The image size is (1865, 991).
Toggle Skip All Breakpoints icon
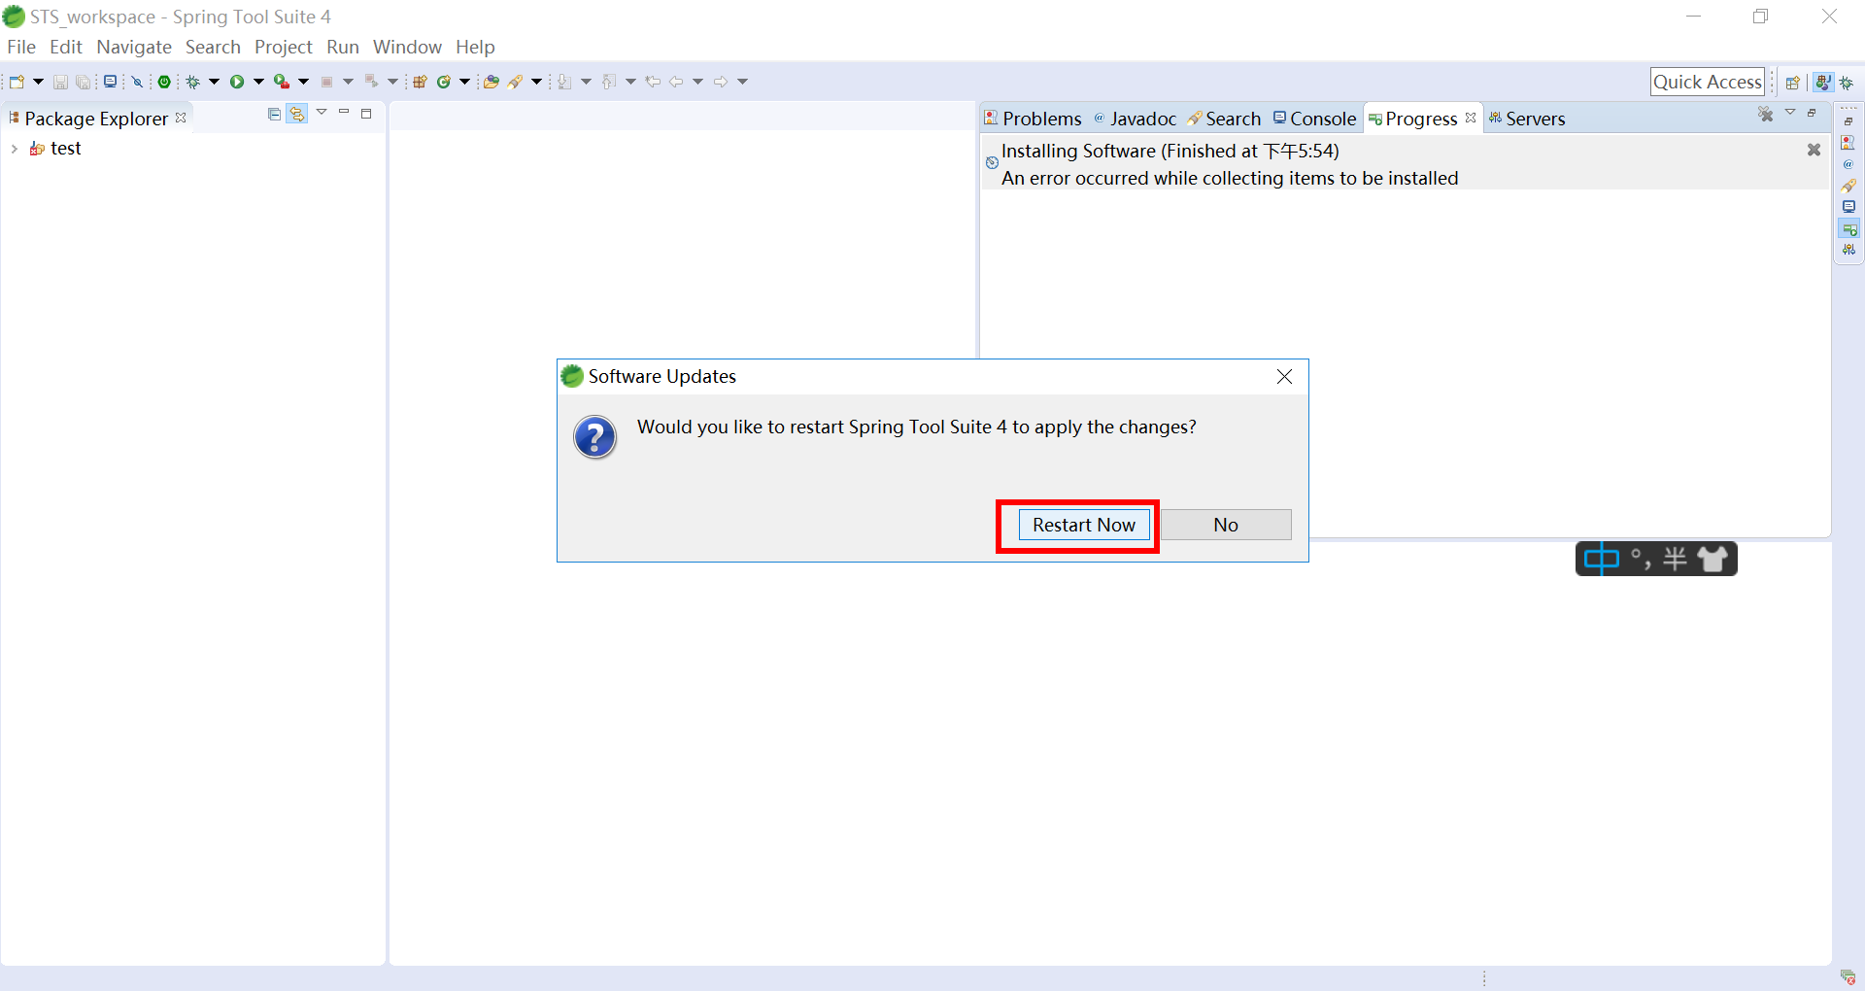click(x=137, y=82)
